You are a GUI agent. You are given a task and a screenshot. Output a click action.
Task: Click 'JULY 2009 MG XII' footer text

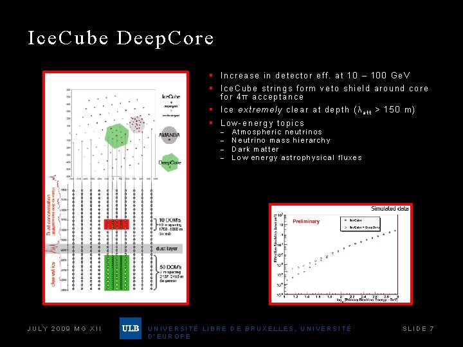point(64,329)
